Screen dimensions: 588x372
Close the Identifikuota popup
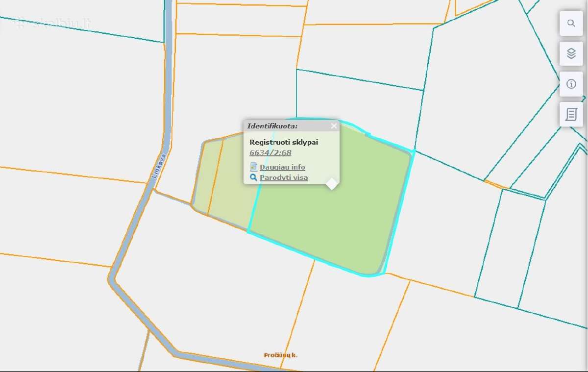click(x=334, y=126)
